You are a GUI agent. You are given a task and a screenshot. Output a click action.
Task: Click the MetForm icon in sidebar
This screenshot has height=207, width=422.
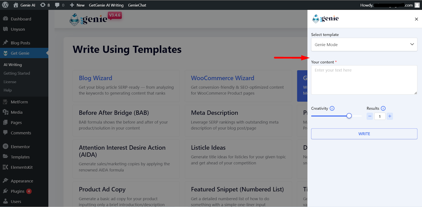pyautogui.click(x=5, y=102)
